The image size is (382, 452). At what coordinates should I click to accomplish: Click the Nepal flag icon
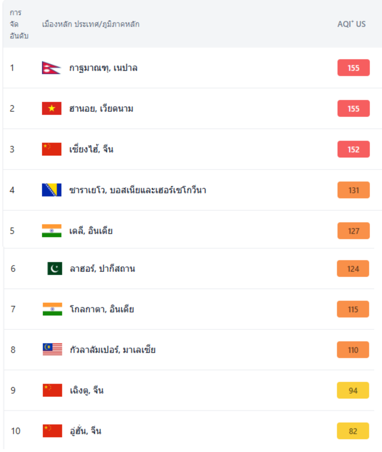(x=51, y=68)
